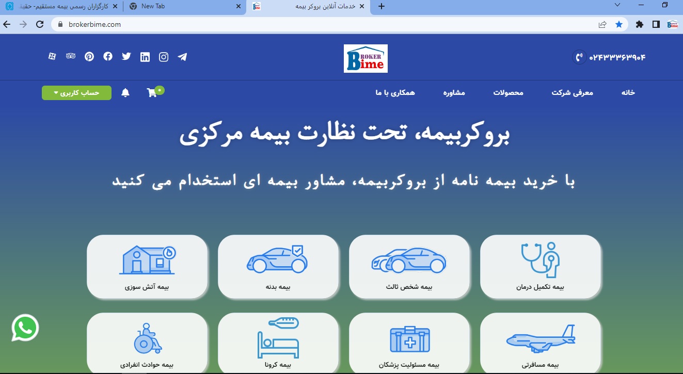The height and width of the screenshot is (374, 683).
Task: Expand the حساب کاربری account dropdown
Action: pyautogui.click(x=76, y=93)
